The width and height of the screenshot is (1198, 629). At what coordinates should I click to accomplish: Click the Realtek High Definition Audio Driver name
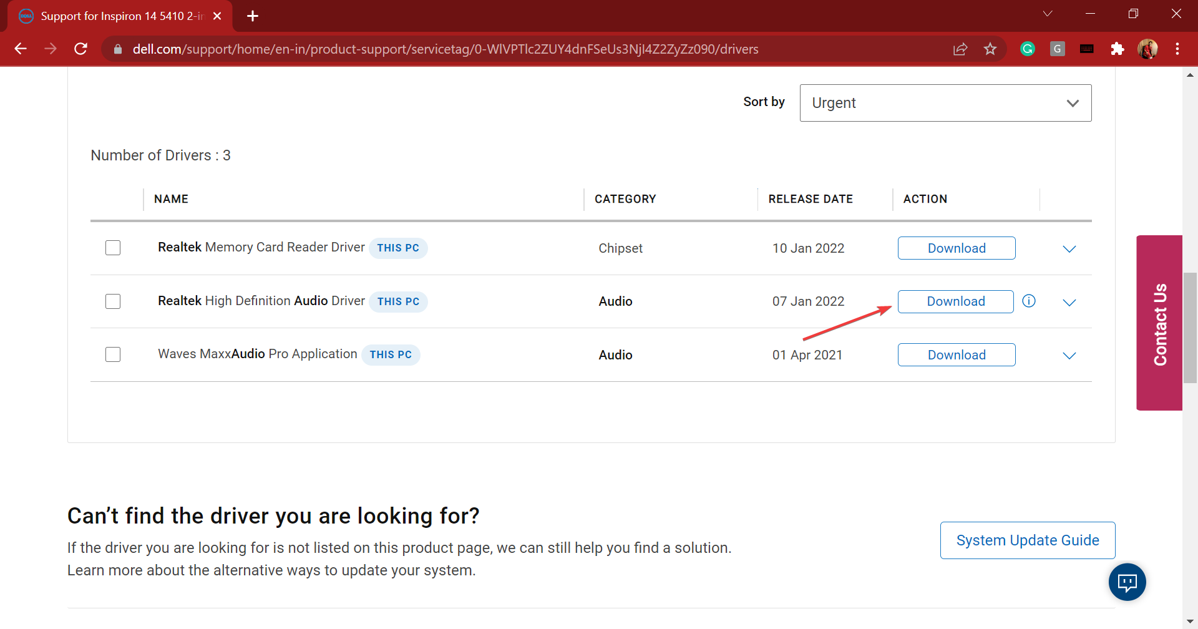click(261, 301)
